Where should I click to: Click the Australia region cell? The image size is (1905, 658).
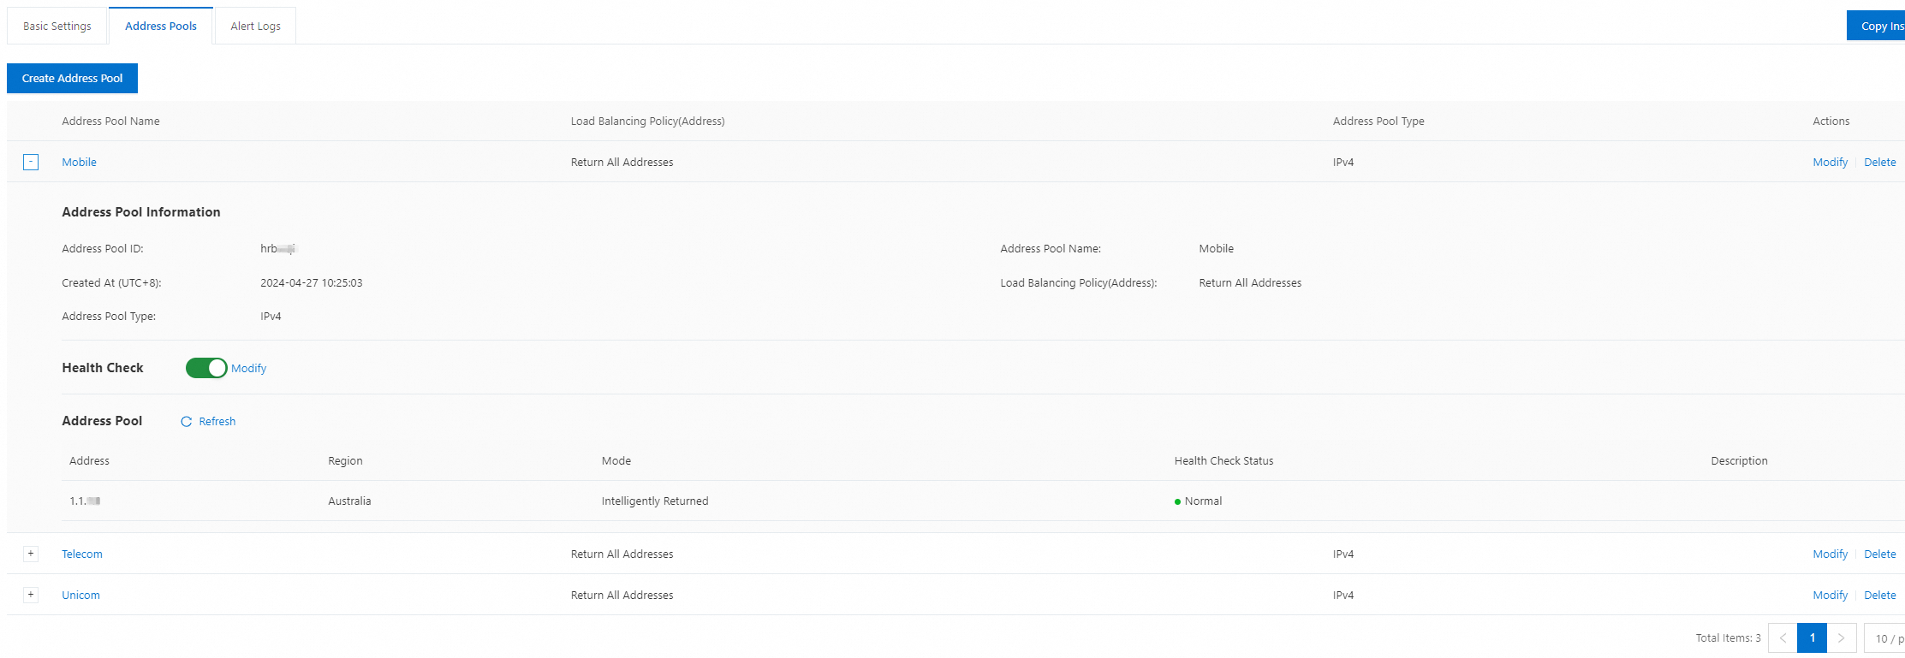pyautogui.click(x=349, y=501)
